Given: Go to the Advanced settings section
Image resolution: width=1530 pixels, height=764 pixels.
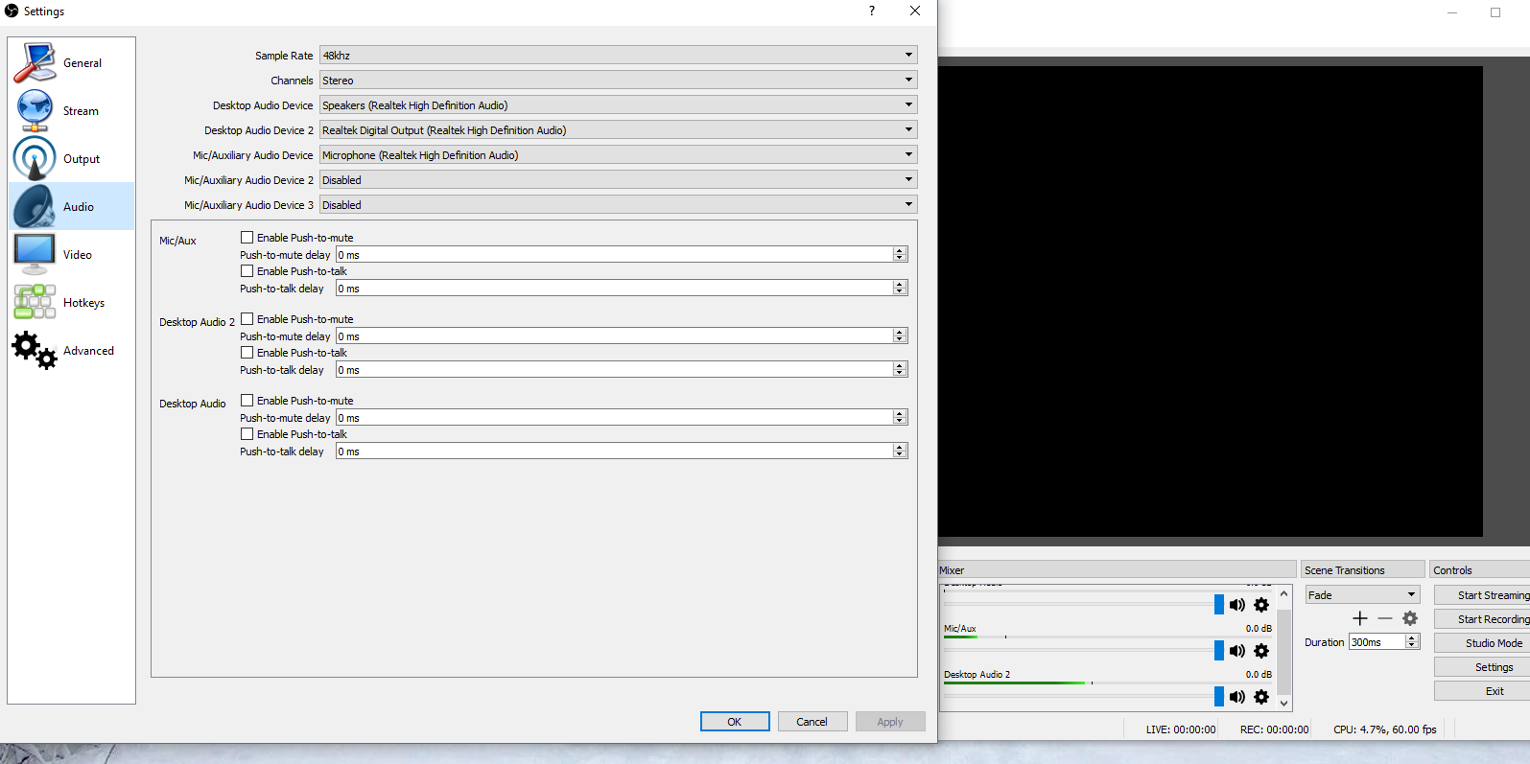Looking at the screenshot, I should (72, 351).
